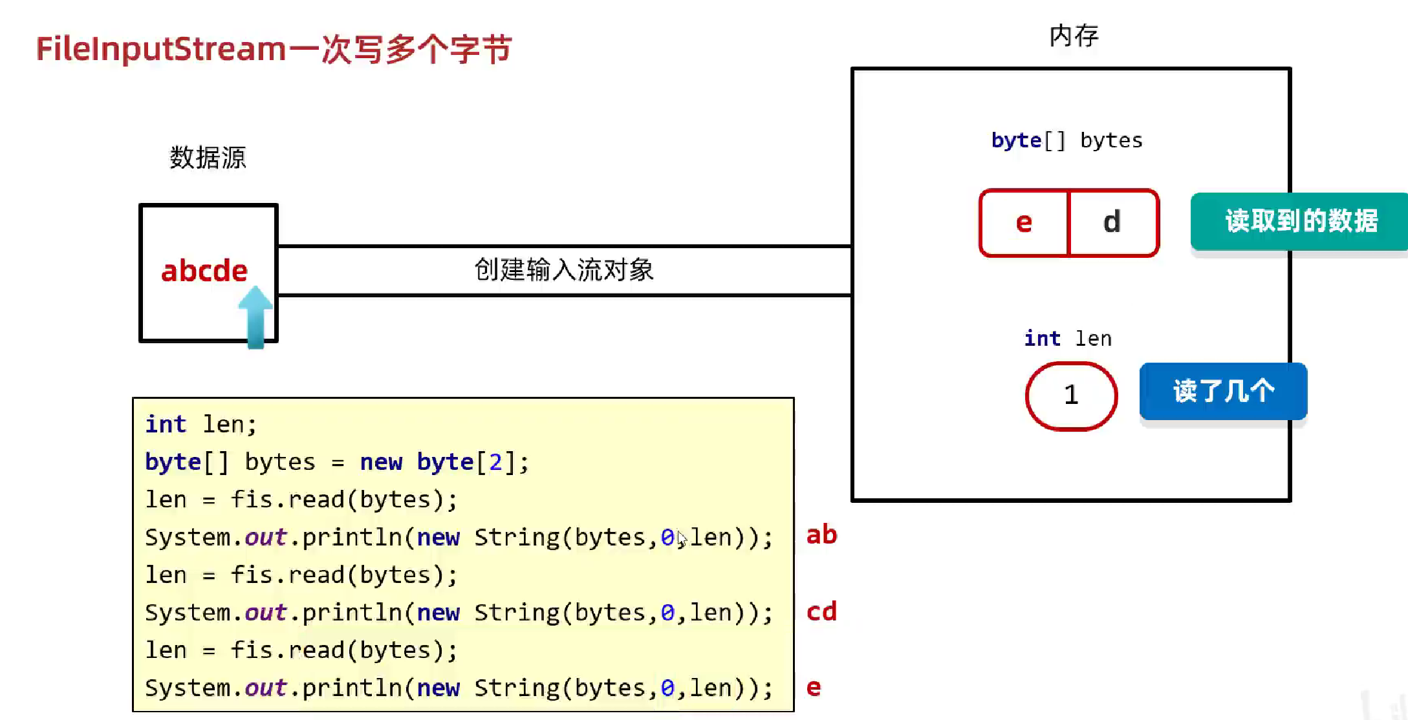1408x720 pixels.
Task: Click the int len; code line
Action: [200, 425]
